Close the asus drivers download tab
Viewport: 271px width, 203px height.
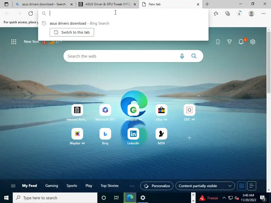(71, 4)
